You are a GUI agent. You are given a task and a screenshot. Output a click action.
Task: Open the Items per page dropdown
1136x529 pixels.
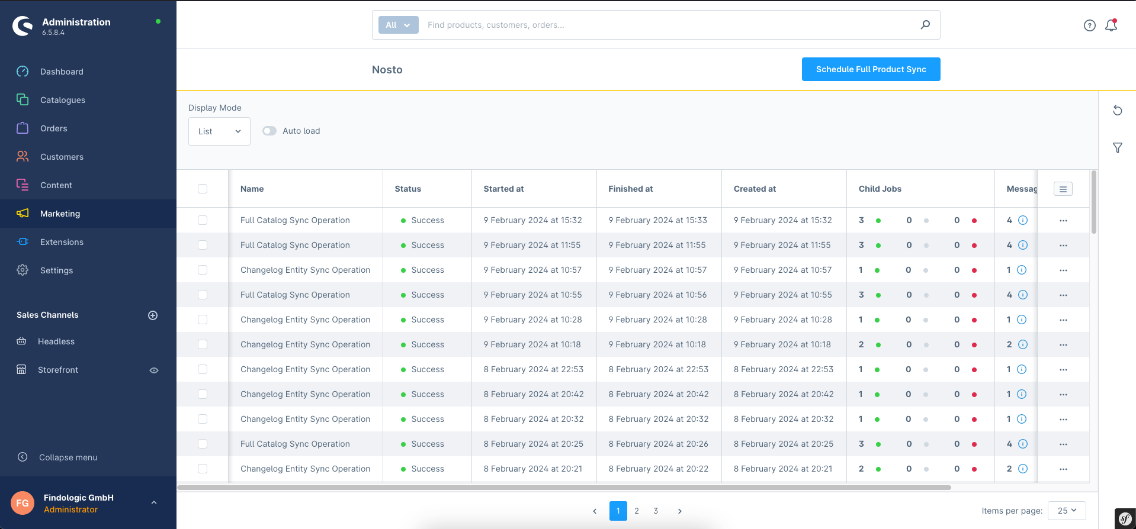pyautogui.click(x=1067, y=511)
